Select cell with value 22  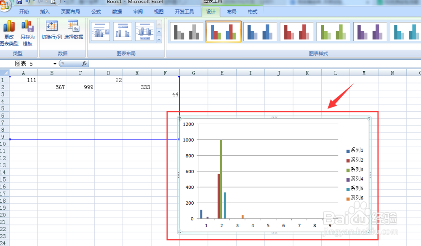109,80
